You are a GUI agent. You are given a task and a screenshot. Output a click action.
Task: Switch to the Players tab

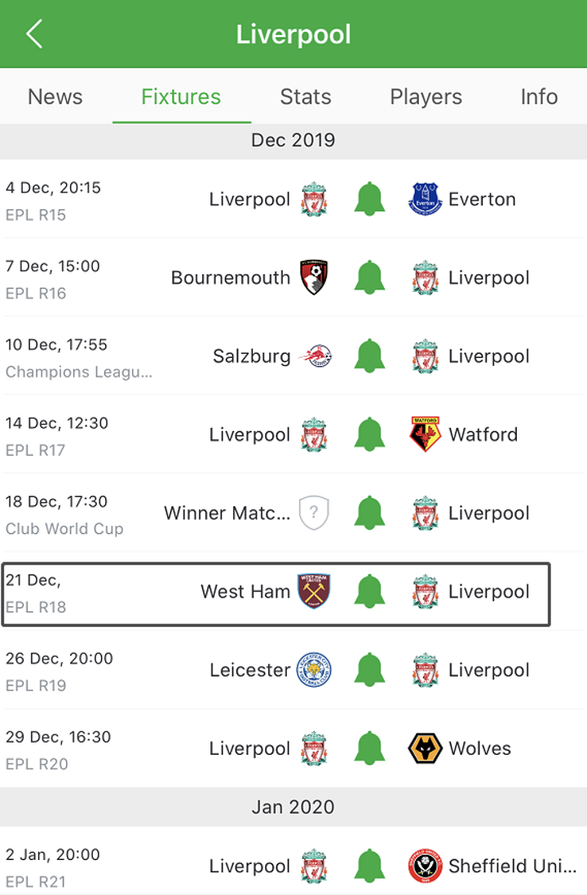click(x=426, y=96)
